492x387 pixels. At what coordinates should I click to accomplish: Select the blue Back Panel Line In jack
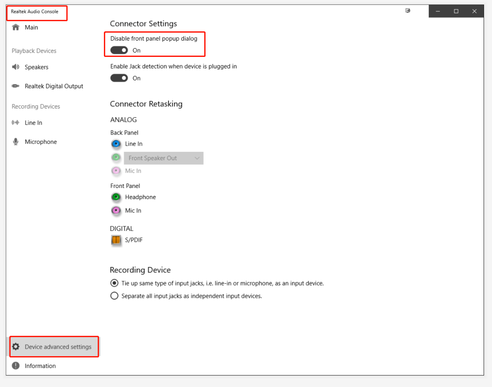tap(116, 144)
